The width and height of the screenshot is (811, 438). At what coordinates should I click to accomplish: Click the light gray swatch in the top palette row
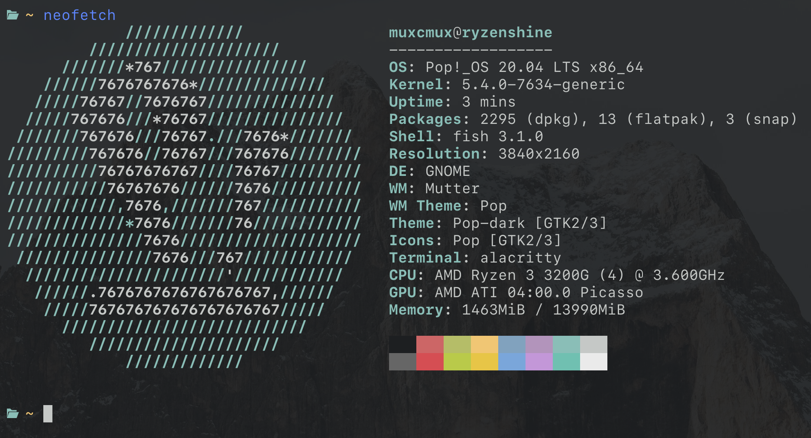(x=594, y=344)
